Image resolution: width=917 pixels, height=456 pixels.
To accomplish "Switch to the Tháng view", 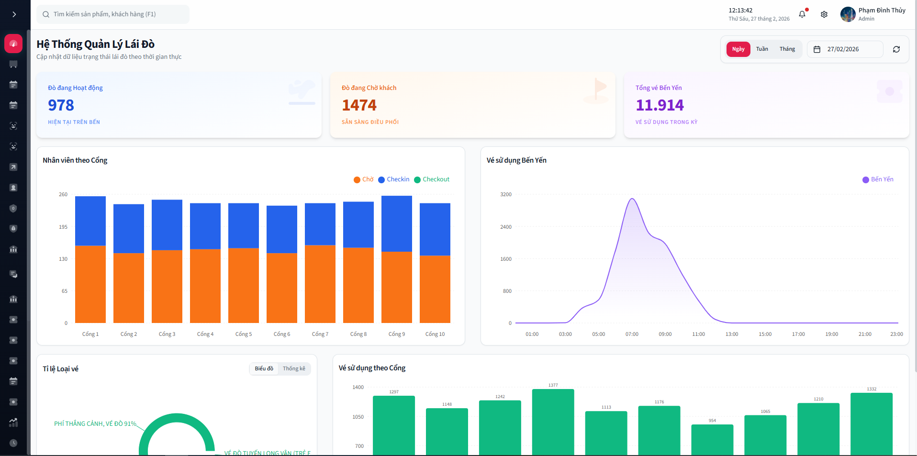I will point(787,49).
